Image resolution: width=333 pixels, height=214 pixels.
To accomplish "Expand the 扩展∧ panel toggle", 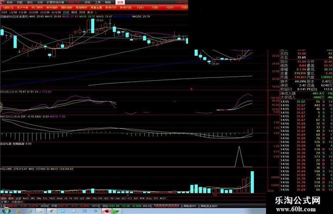I will (x=5, y=202).
